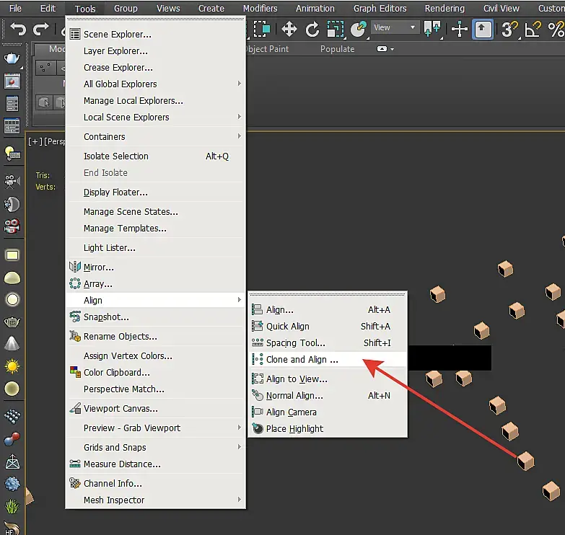Select the Scale tool icon
565x535 pixels.
tap(336, 30)
